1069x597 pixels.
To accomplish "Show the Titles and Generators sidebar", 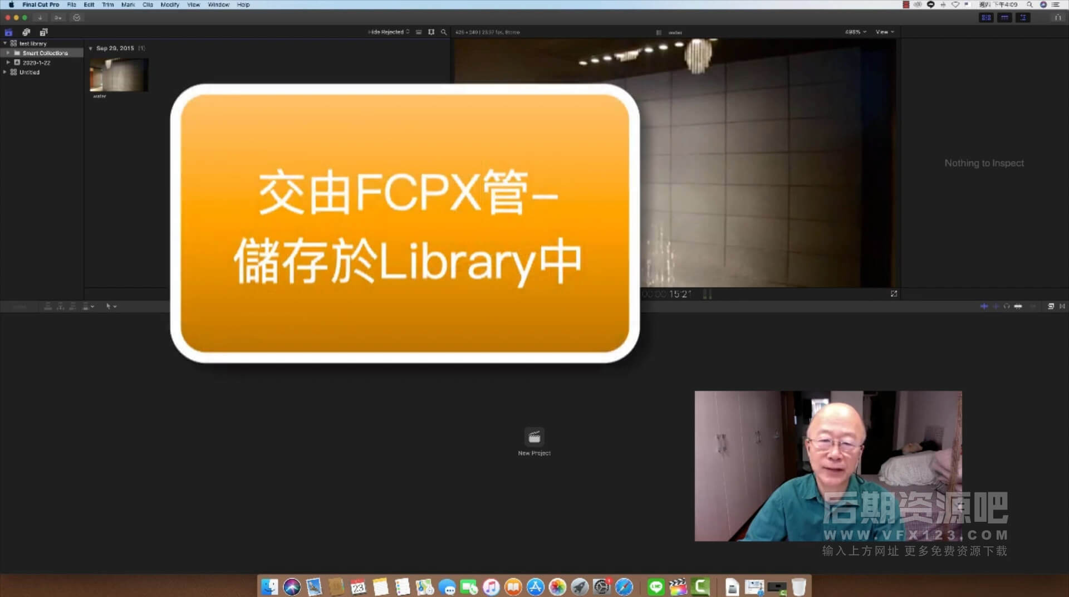I will 43,32.
